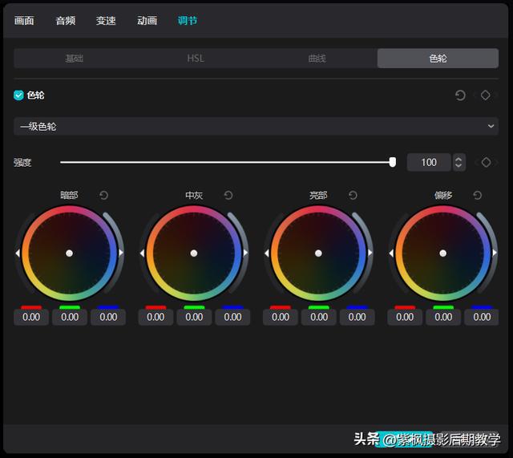
Task: Select the HSL sub-tab
Action: [x=196, y=59]
